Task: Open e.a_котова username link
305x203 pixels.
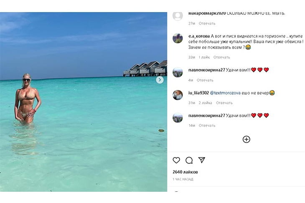Action: tap(199, 36)
